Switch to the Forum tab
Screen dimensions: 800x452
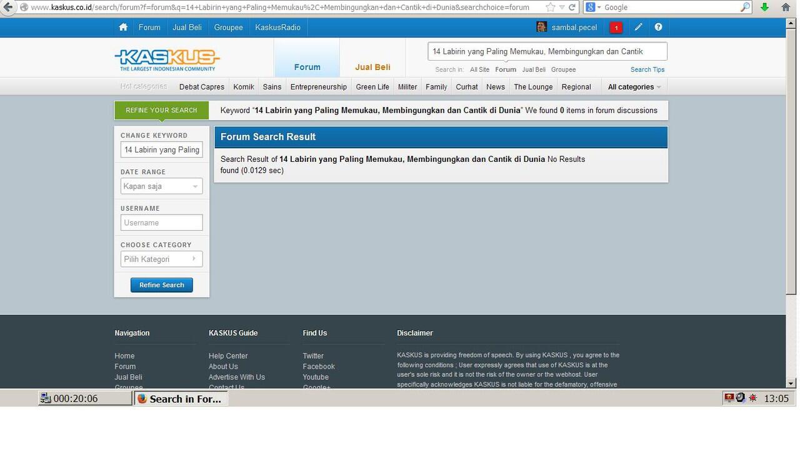307,67
